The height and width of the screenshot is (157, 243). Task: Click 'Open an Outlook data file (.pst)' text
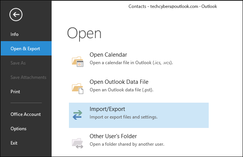click(x=121, y=90)
